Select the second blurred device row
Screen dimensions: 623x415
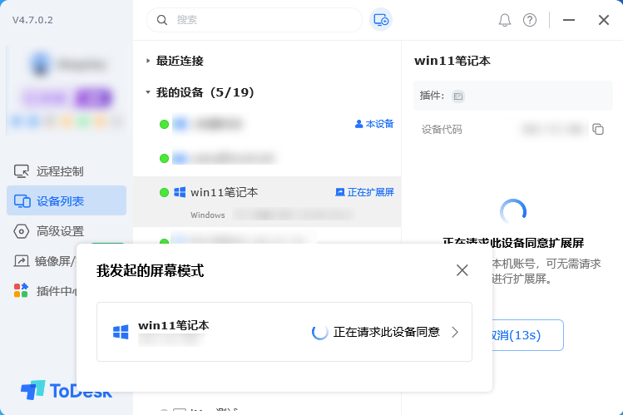click(267, 158)
